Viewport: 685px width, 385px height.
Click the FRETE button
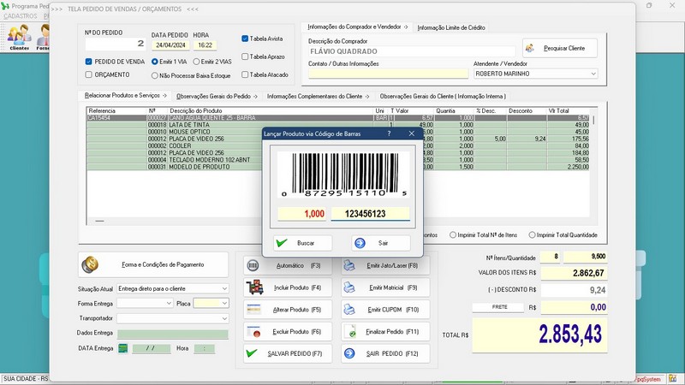point(499,307)
